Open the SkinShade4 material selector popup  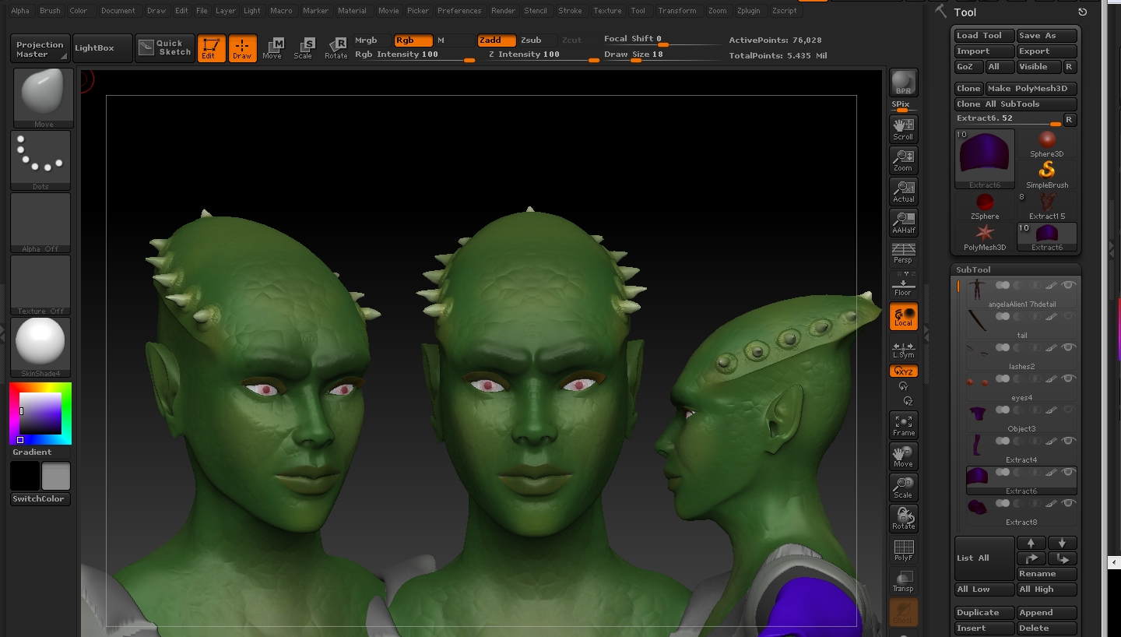click(x=40, y=347)
